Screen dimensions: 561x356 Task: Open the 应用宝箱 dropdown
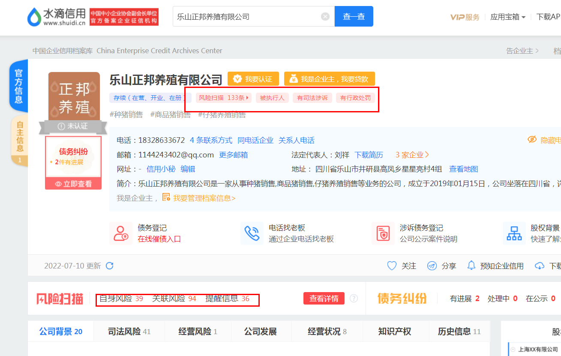(508, 17)
